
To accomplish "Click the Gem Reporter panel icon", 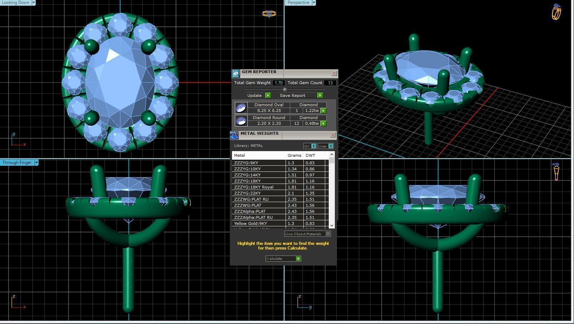I will point(236,73).
